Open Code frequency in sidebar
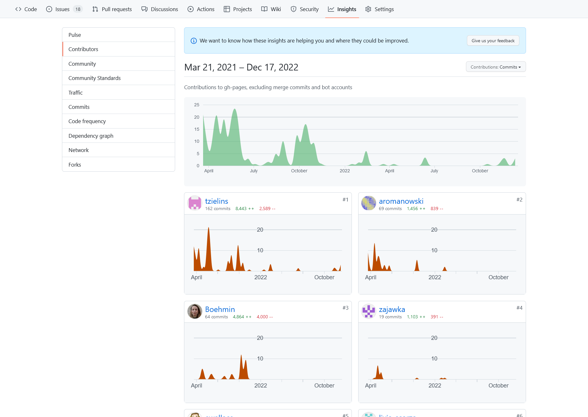This screenshot has height=417, width=588. (x=119, y=121)
